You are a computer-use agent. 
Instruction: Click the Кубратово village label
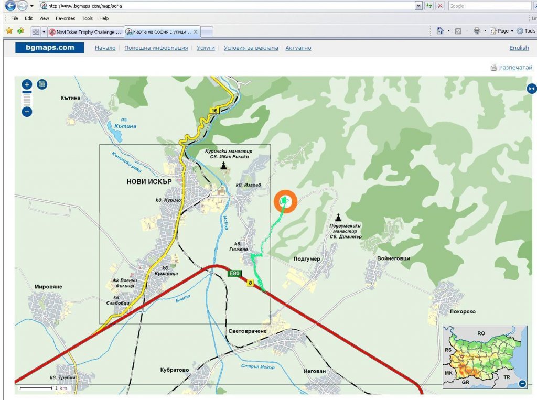click(175, 370)
